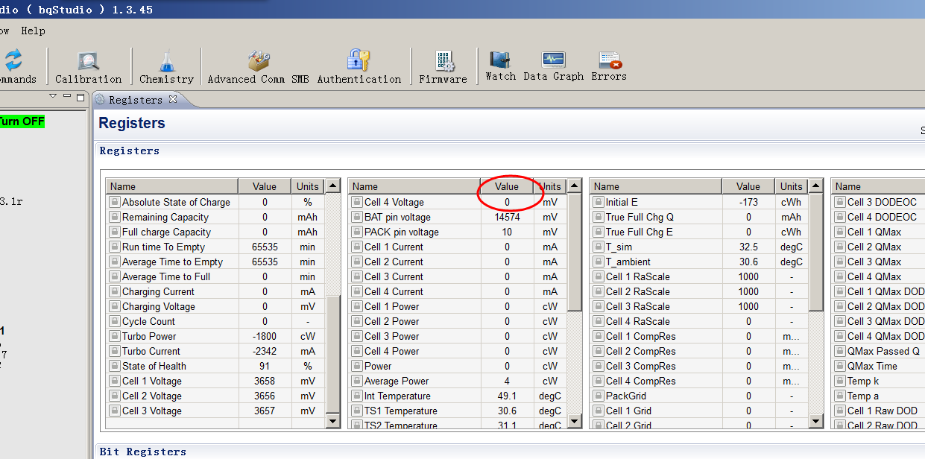The width and height of the screenshot is (925, 459).
Task: Open the Firmware tool
Action: [443, 67]
